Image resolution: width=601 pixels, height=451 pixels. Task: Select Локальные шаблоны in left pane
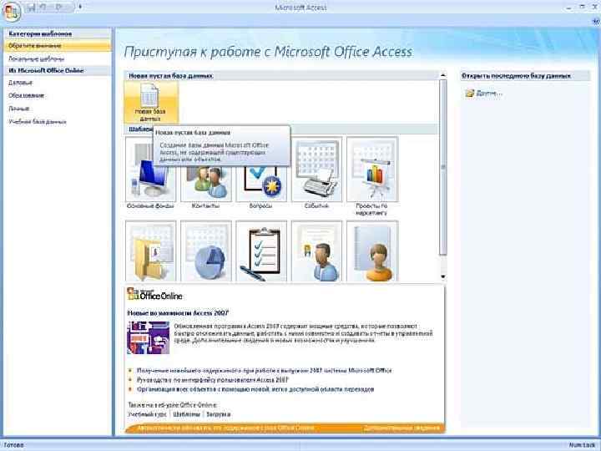[37, 59]
